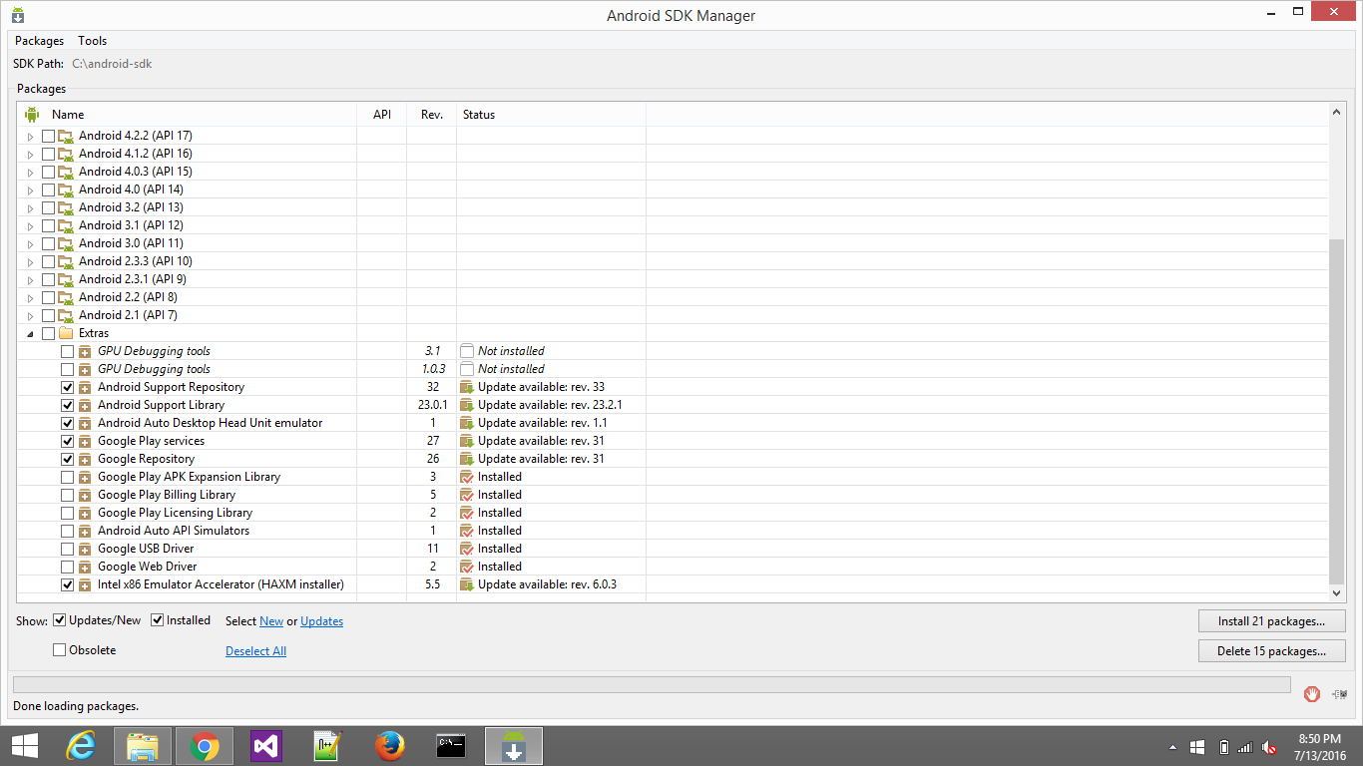Viewport: 1363px width, 766px height.
Task: Check GPU Debugging tools rev 1.0.3
Action: (x=67, y=369)
